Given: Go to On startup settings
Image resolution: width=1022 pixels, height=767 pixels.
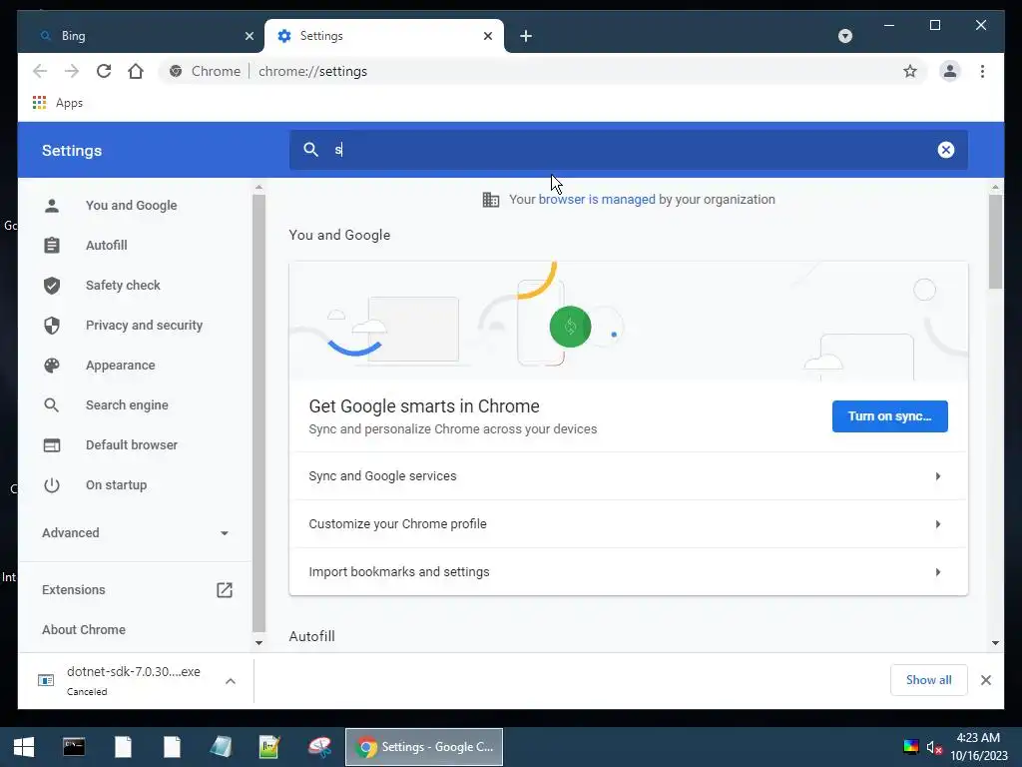Looking at the screenshot, I should [116, 485].
